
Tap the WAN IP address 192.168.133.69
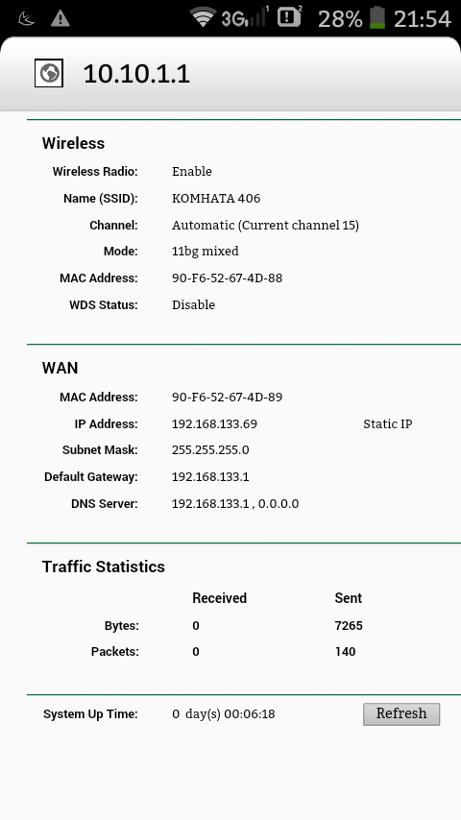[214, 424]
